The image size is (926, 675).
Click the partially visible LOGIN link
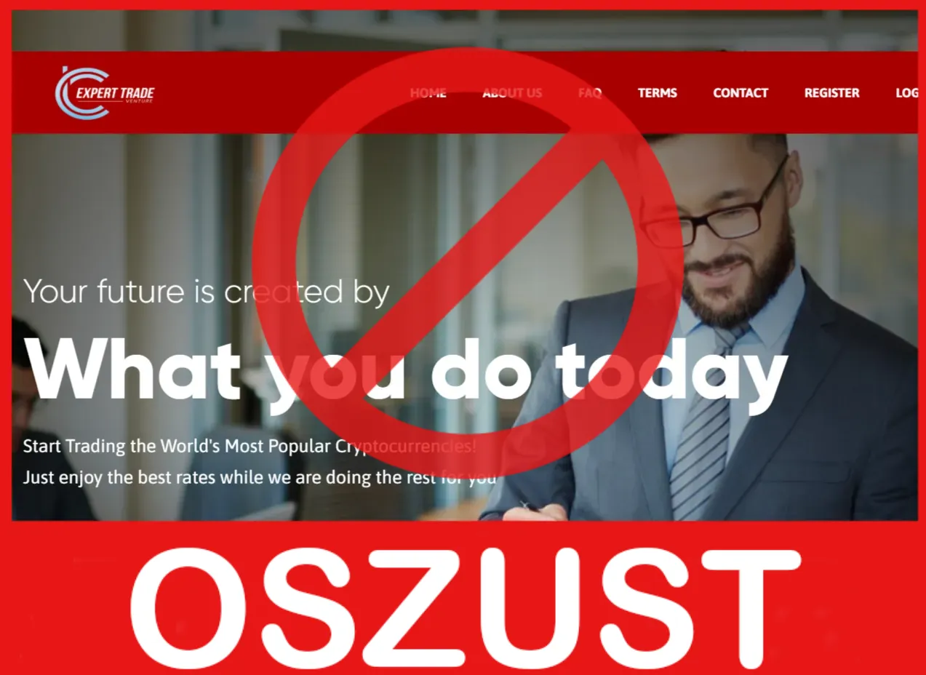point(906,93)
